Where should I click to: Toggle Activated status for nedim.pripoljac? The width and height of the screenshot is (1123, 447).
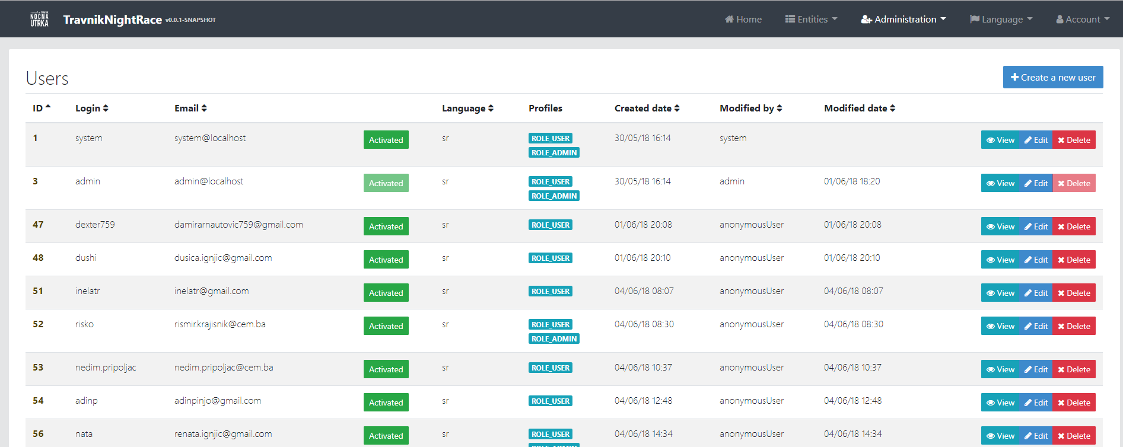pyautogui.click(x=386, y=369)
